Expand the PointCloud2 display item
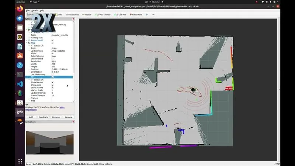The height and width of the screenshot is (166, 295). click(x=27, y=40)
